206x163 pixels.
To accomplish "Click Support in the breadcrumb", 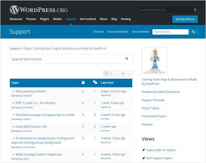I will point(15,48).
